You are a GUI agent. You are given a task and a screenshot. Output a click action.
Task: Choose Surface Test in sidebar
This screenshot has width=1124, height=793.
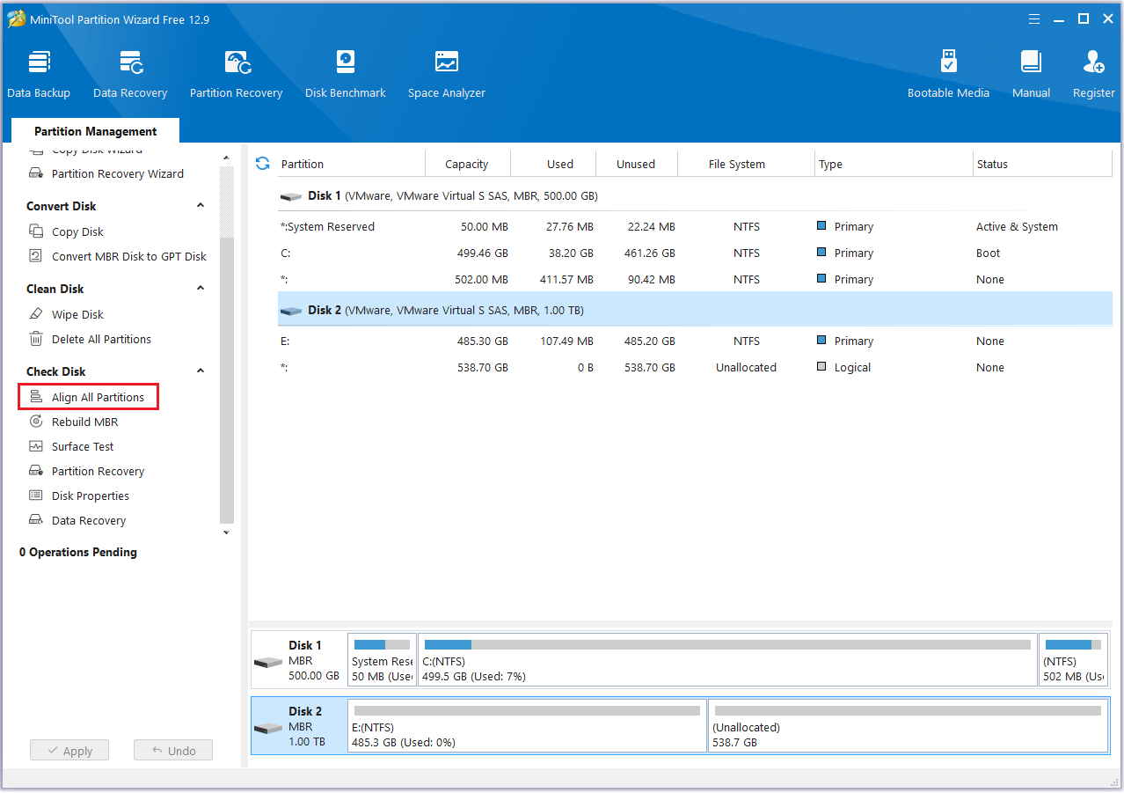click(x=83, y=446)
